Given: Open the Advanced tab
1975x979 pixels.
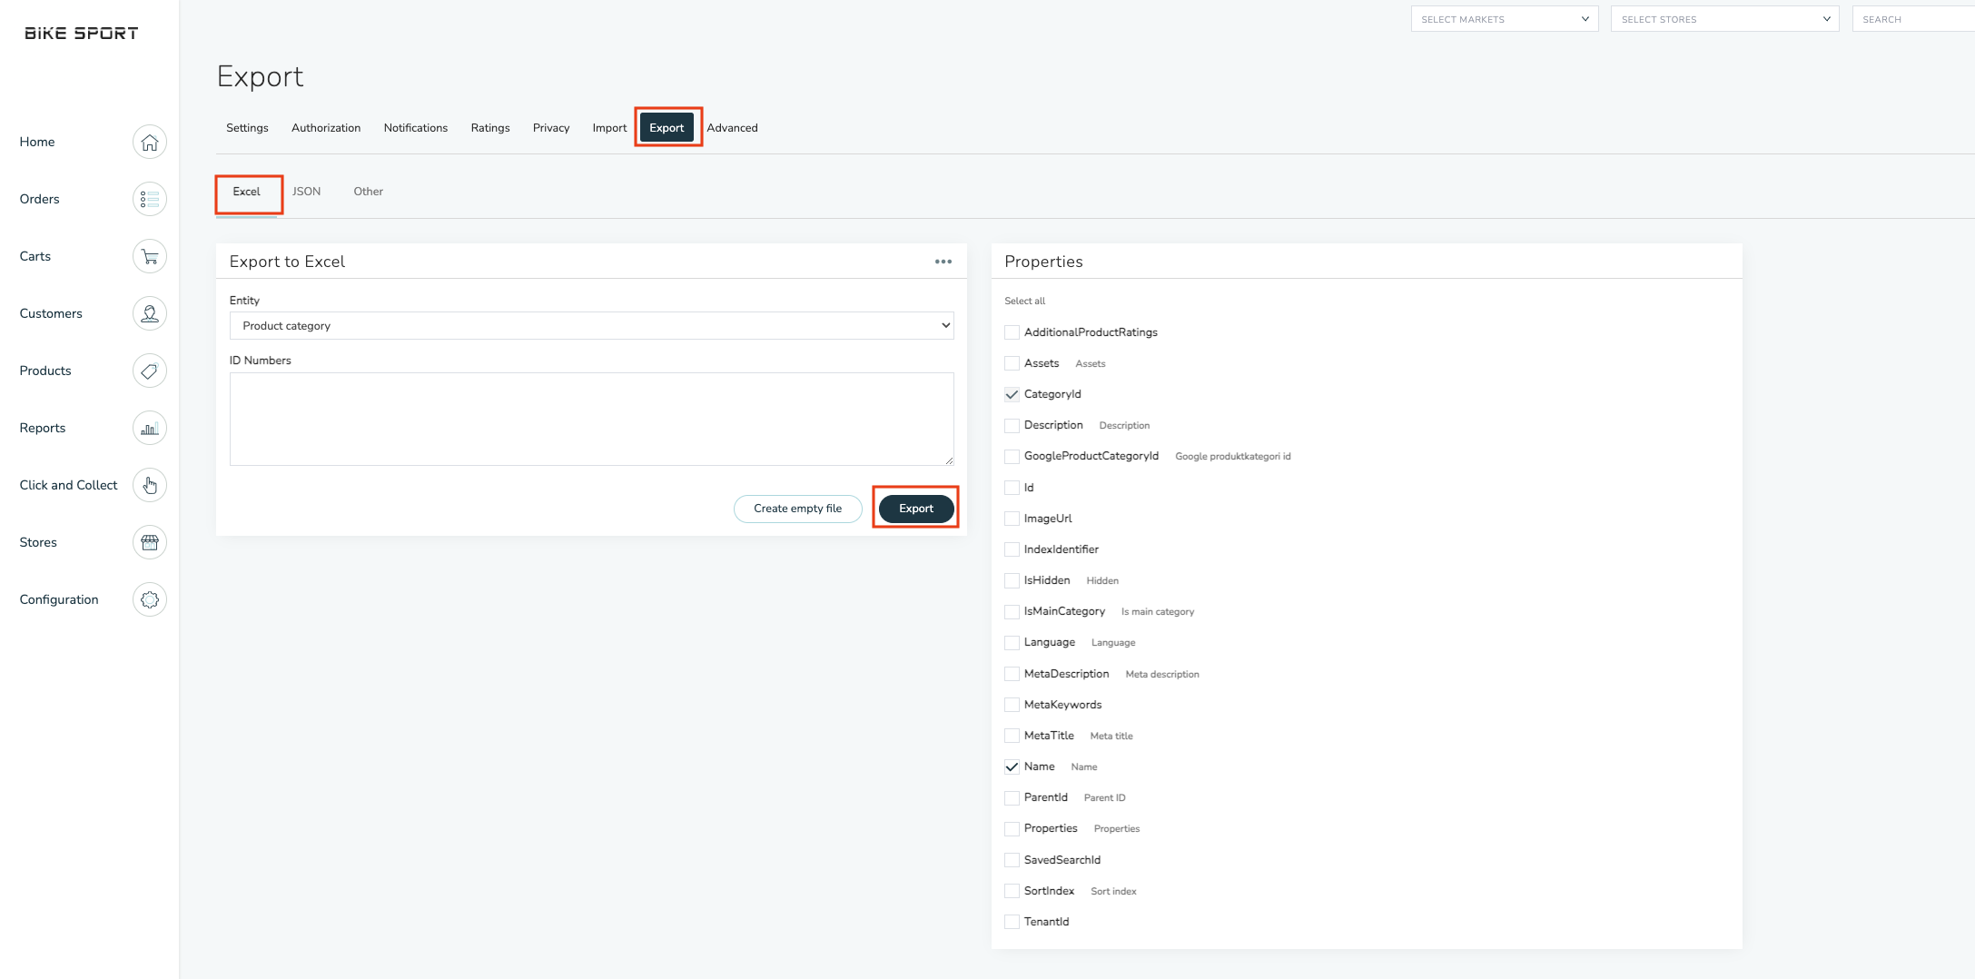Looking at the screenshot, I should 732,127.
